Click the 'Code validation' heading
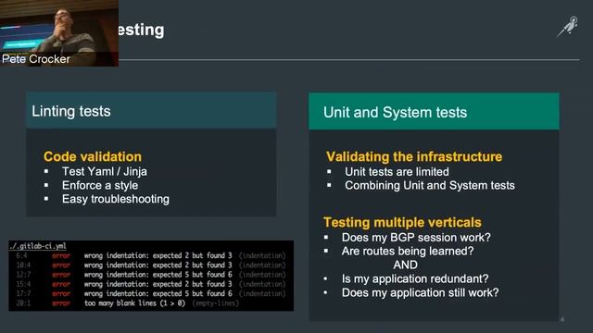The height and width of the screenshot is (333, 593). (93, 156)
